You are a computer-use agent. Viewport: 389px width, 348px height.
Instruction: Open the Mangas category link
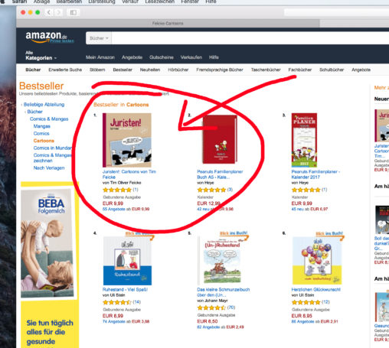point(42,126)
